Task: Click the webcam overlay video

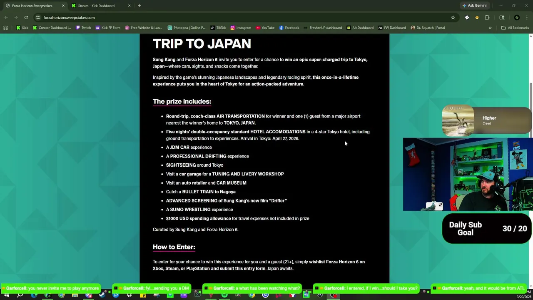Action: pos(468,174)
